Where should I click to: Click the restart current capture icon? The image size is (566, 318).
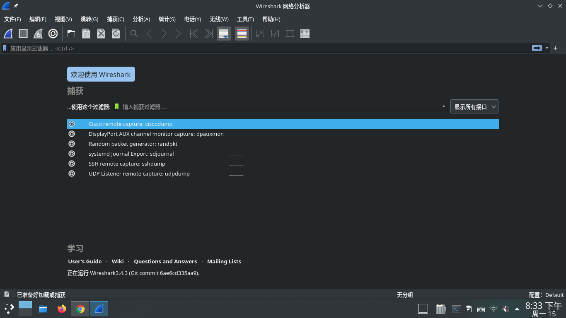[x=38, y=34]
